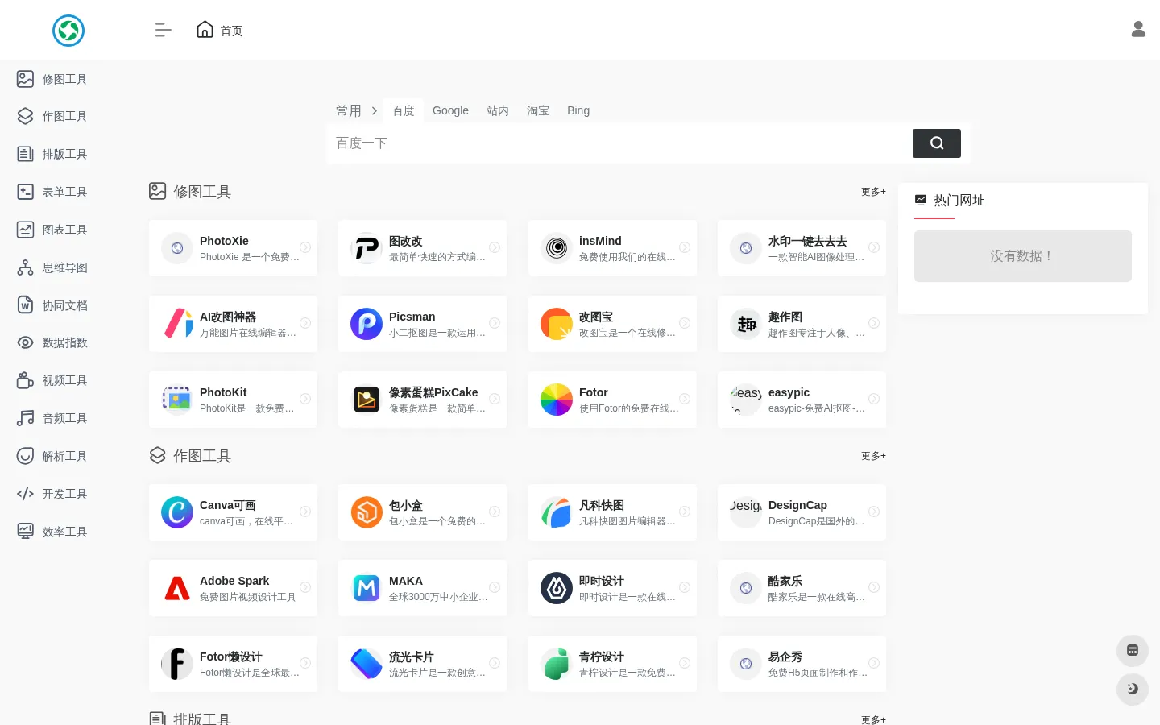Viewport: 1160px width, 725px height.
Task: Open the Fotor color wheel icon
Action: [557, 400]
